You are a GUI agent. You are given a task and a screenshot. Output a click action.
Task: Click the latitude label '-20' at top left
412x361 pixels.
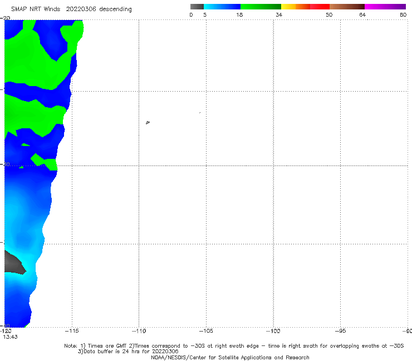coord(5,18)
